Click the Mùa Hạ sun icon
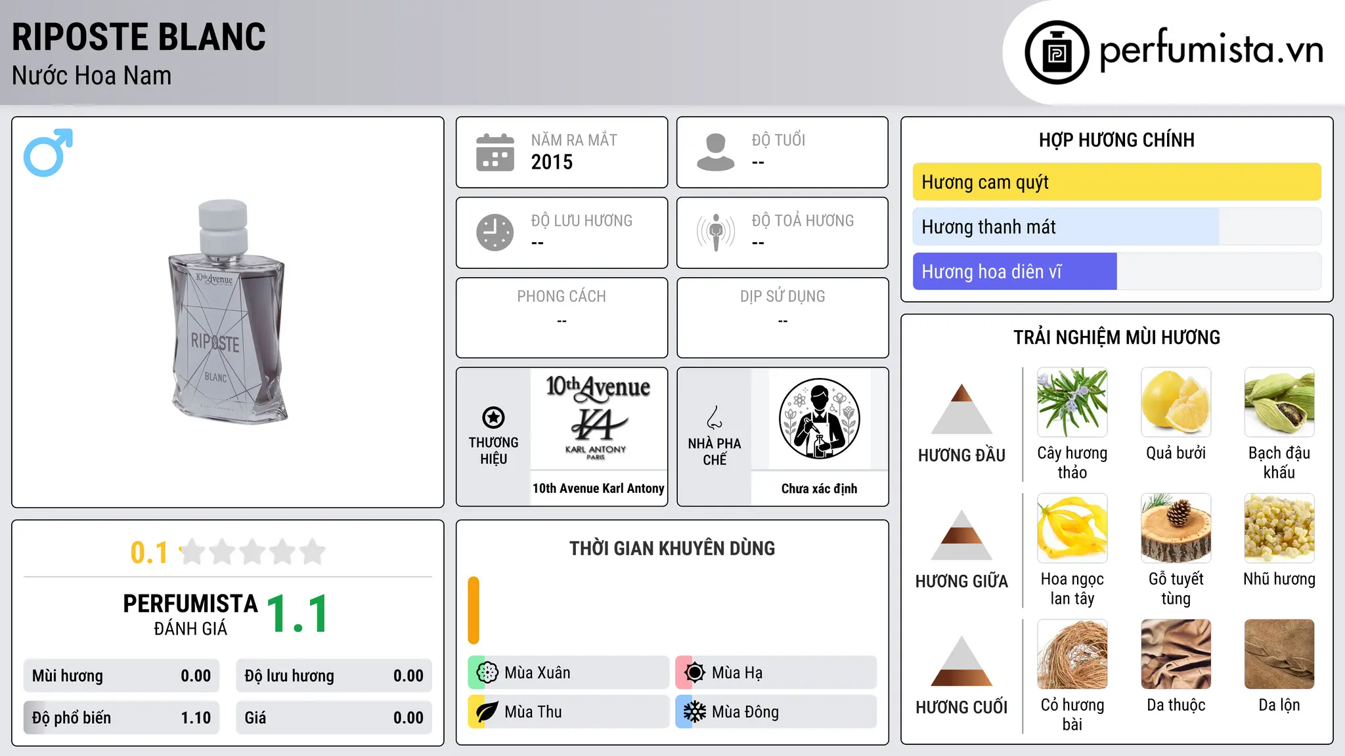Screen dimensions: 1345x756 coord(695,673)
